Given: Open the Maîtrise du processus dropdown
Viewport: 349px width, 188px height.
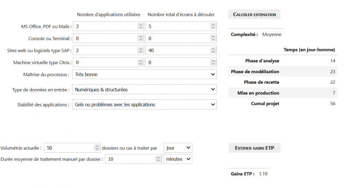Looking at the screenshot, I should [x=144, y=75].
